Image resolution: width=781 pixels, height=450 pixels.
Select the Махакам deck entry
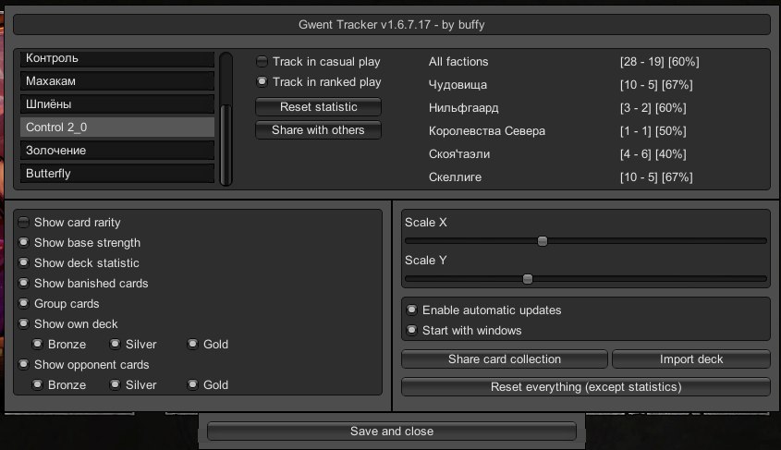point(116,81)
